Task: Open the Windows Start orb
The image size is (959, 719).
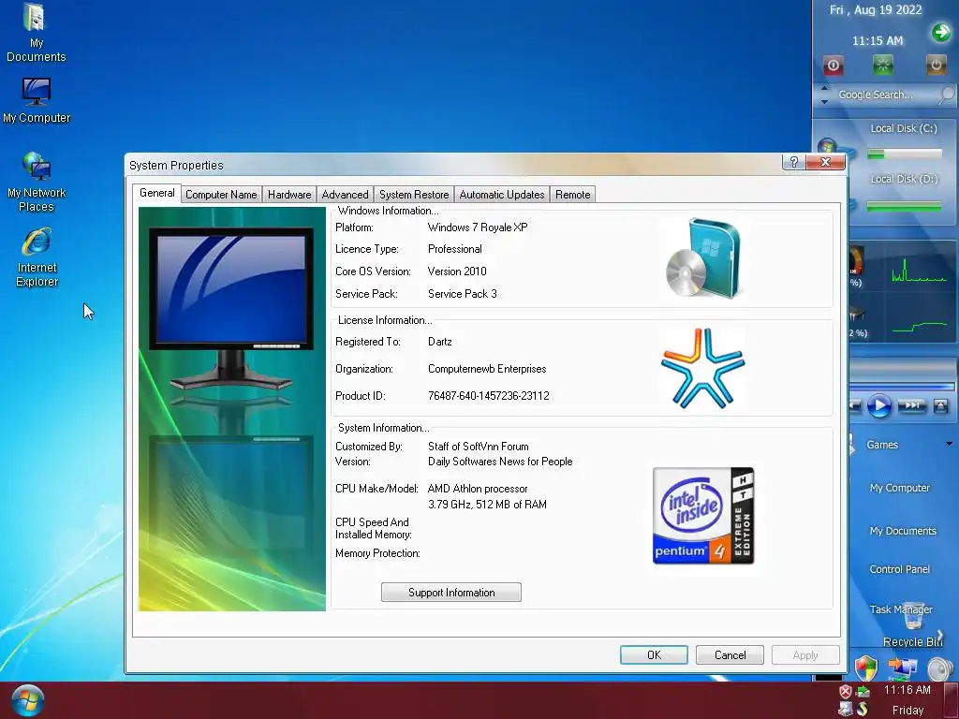Action: coord(27,700)
